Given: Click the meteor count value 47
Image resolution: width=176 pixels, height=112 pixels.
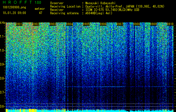Looking at the screenshot, I should point(41,13).
